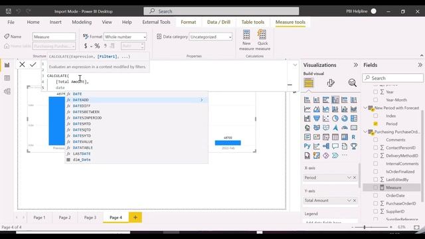Select the Python visual icon

[x=307, y=146]
